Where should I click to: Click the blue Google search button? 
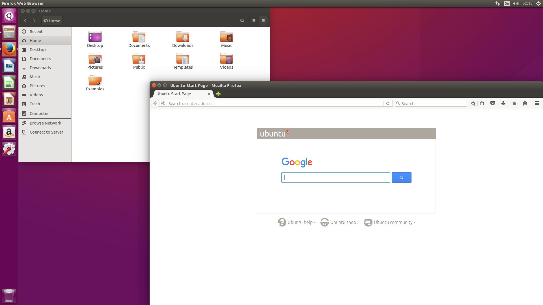401,177
